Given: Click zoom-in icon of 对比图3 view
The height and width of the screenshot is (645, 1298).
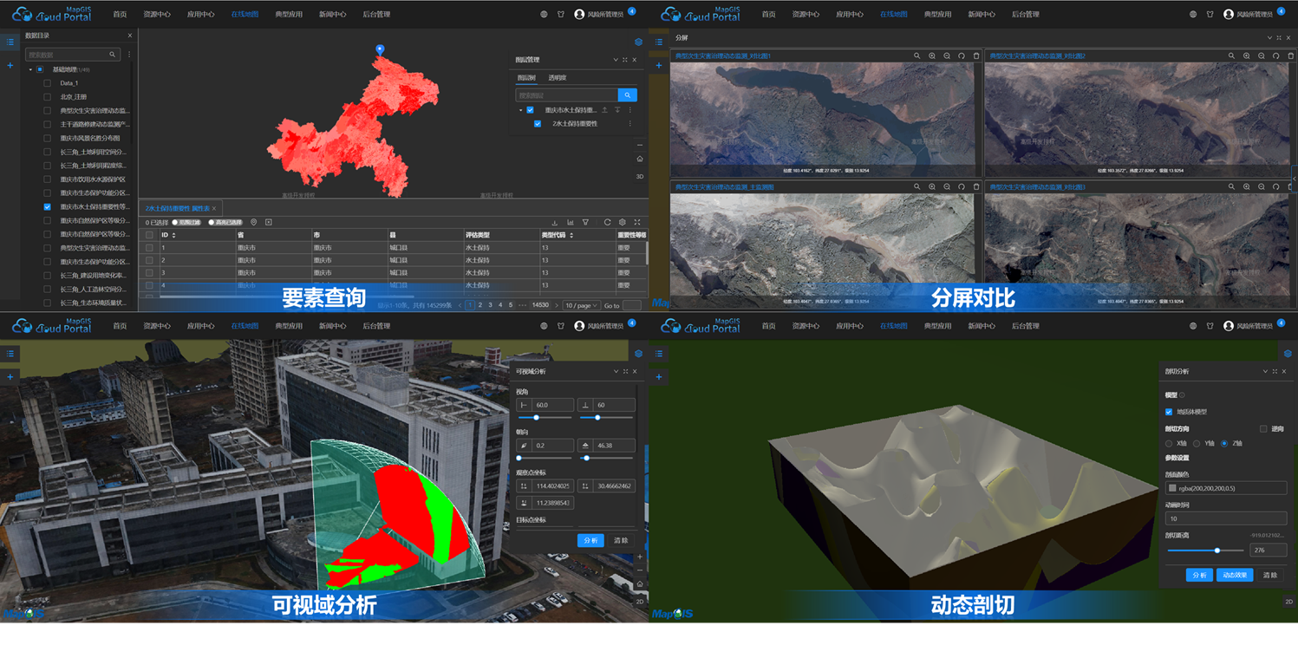Looking at the screenshot, I should point(1247,187).
